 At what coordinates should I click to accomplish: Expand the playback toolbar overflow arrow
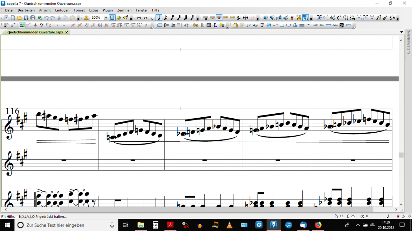click(x=311, y=19)
